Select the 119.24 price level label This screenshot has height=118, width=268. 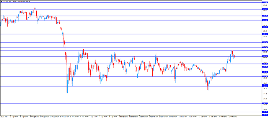tap(265, 76)
